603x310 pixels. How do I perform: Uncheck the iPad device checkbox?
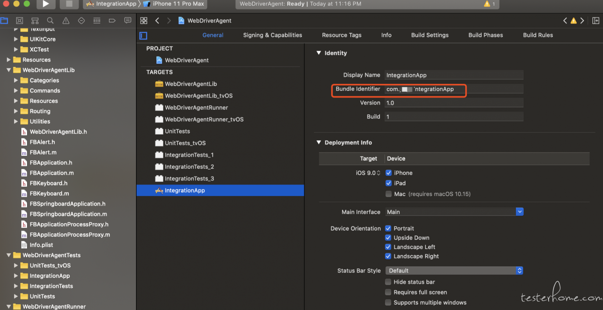pos(388,183)
